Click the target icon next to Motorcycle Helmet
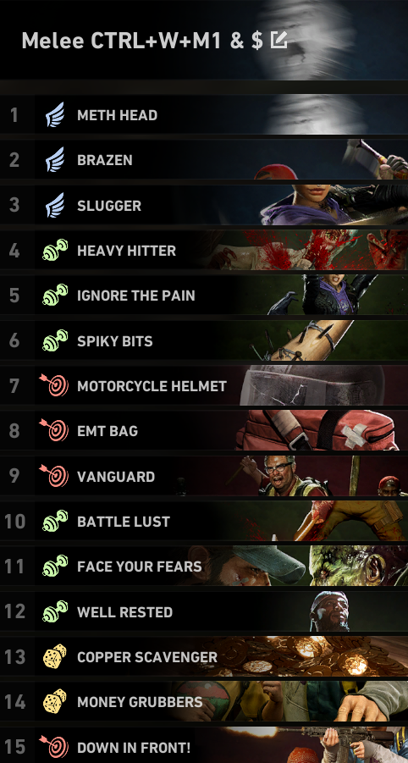408x763 pixels. [54, 385]
